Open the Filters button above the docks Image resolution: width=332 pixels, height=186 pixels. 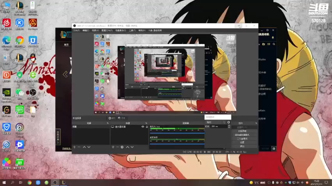pyautogui.click(x=122, y=118)
